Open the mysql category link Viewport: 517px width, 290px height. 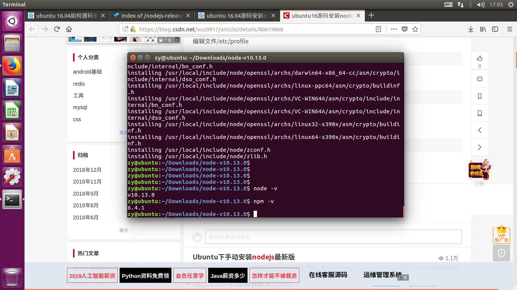point(80,107)
